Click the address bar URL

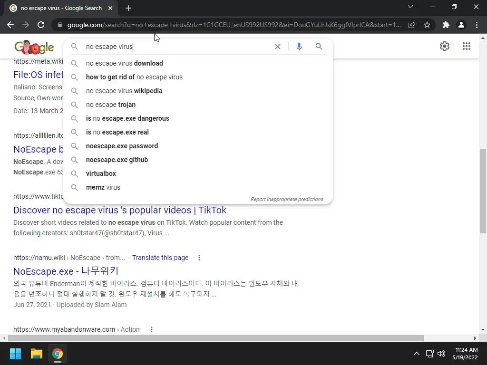234,25
